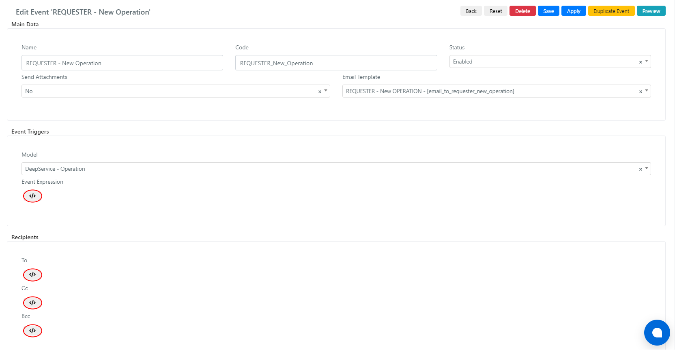The width and height of the screenshot is (675, 350).
Task: Open the DeepService - Operation model combo
Action: click(x=336, y=169)
